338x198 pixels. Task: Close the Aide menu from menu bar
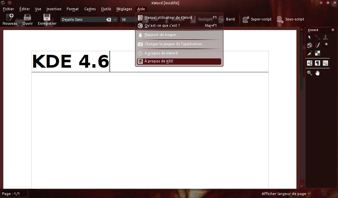click(141, 9)
